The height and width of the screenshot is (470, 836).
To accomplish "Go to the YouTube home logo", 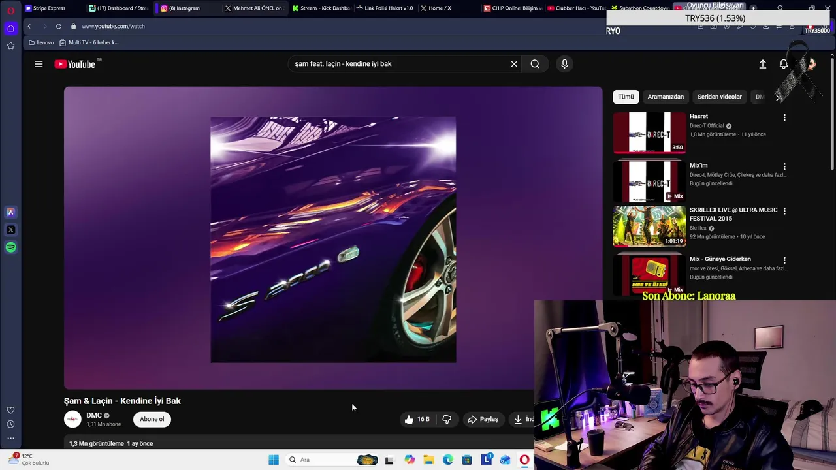I will click(x=75, y=64).
